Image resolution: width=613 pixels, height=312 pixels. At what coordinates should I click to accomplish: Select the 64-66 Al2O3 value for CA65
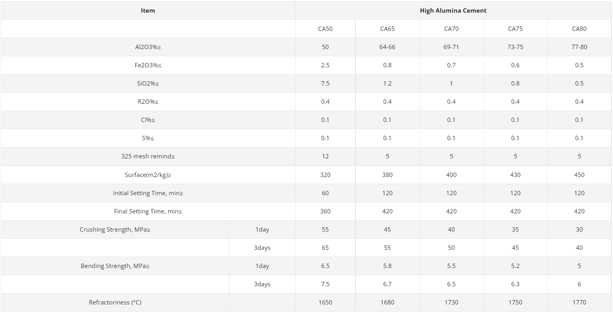click(x=387, y=47)
